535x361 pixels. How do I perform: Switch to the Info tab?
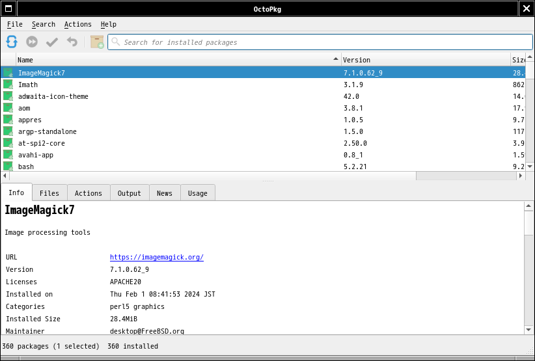coord(16,193)
